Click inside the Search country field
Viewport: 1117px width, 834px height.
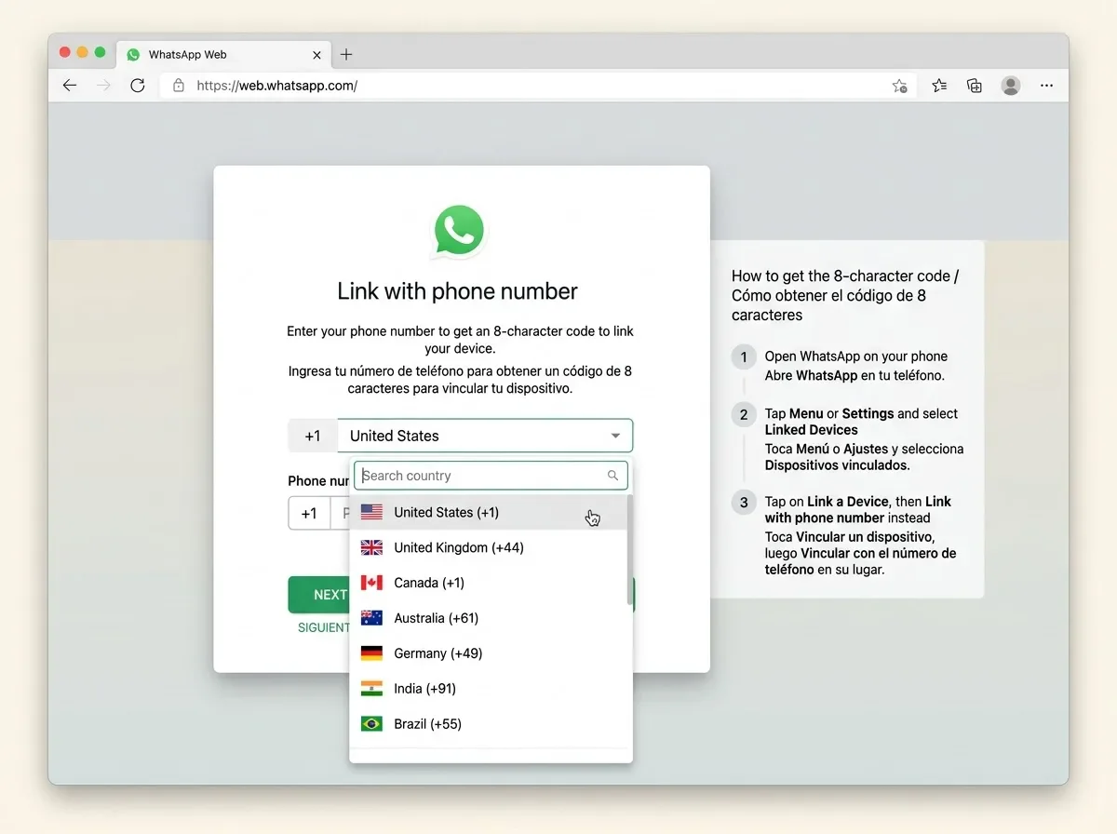click(x=491, y=476)
